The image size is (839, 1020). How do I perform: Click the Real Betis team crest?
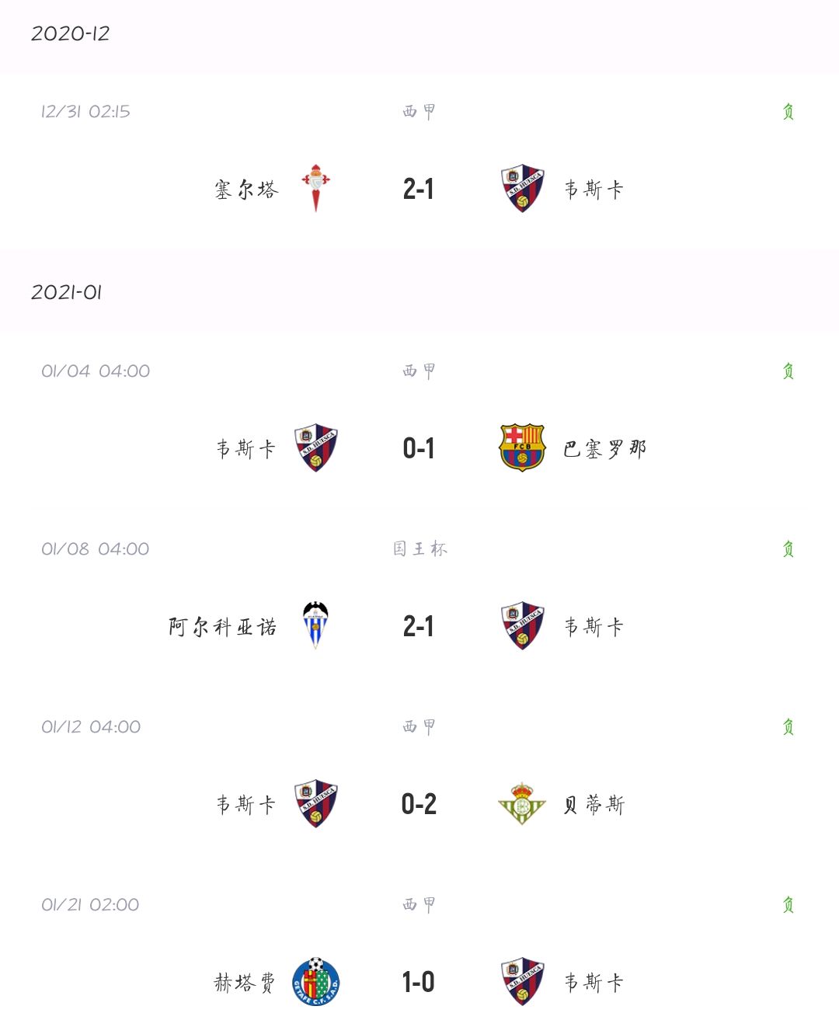click(522, 803)
